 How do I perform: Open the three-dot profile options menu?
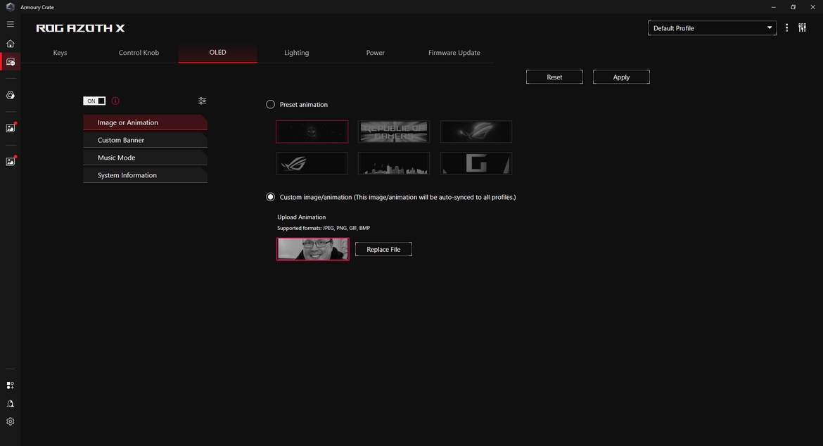point(786,28)
